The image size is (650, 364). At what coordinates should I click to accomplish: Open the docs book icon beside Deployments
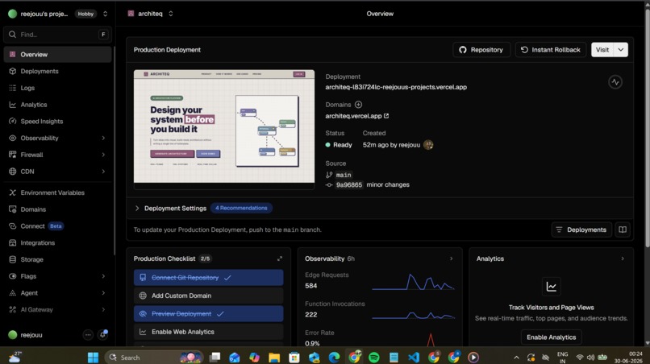623,230
